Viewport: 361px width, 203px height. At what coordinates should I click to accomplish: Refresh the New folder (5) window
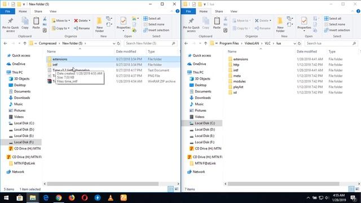(118, 43)
